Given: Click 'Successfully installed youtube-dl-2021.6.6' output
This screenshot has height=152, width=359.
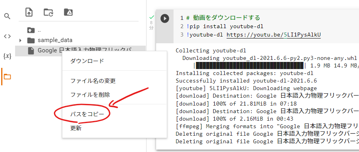Looking at the screenshot, I should pos(246,81).
